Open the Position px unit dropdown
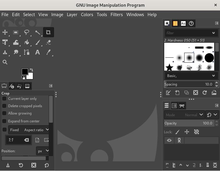 [x=43, y=151]
